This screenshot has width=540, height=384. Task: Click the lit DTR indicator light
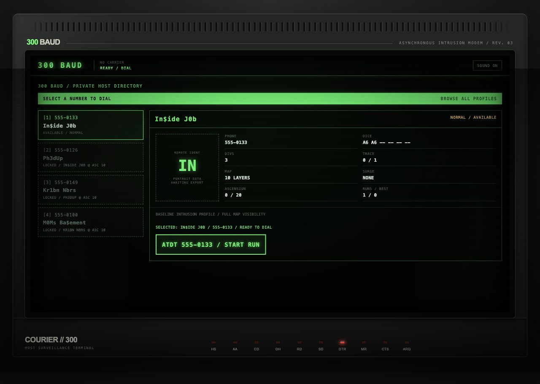coord(342,342)
